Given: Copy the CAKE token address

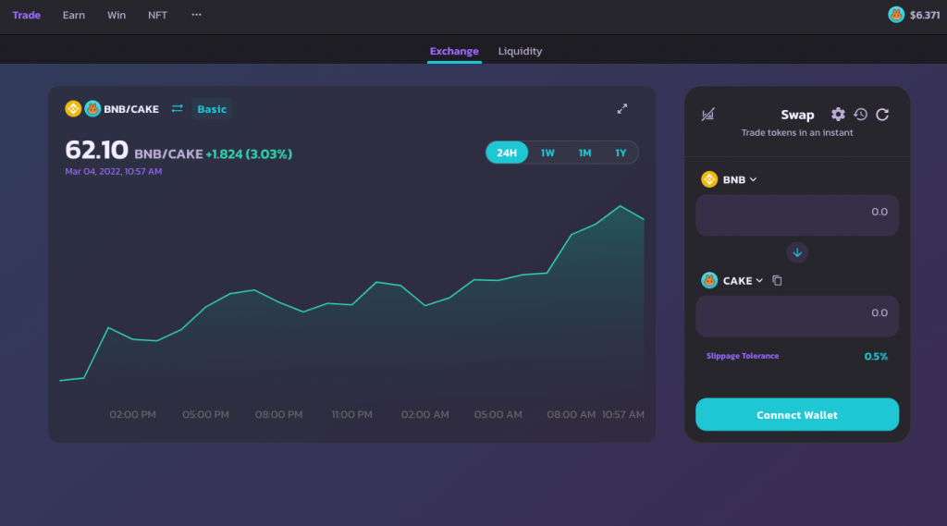Looking at the screenshot, I should 777,280.
